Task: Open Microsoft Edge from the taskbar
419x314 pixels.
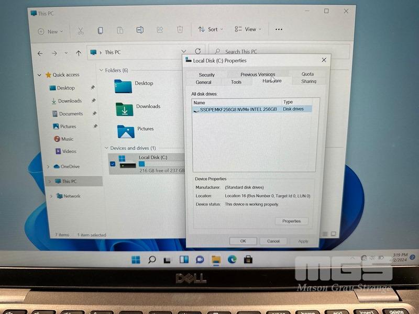Action: pyautogui.click(x=232, y=259)
